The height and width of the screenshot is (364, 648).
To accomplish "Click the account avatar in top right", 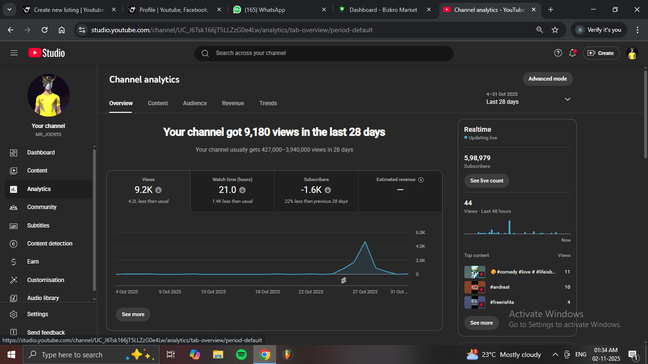I will pyautogui.click(x=632, y=53).
